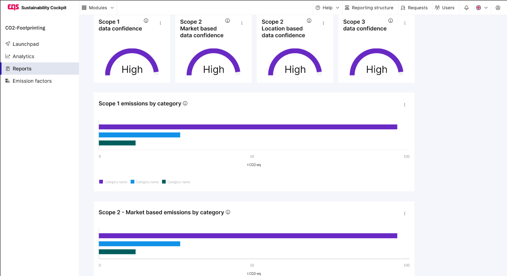507x276 pixels.
Task: Open the Help dropdown menu
Action: 327,8
